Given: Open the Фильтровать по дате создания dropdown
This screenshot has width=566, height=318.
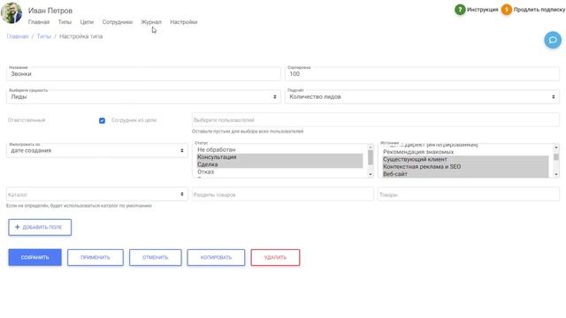Looking at the screenshot, I should tap(97, 150).
